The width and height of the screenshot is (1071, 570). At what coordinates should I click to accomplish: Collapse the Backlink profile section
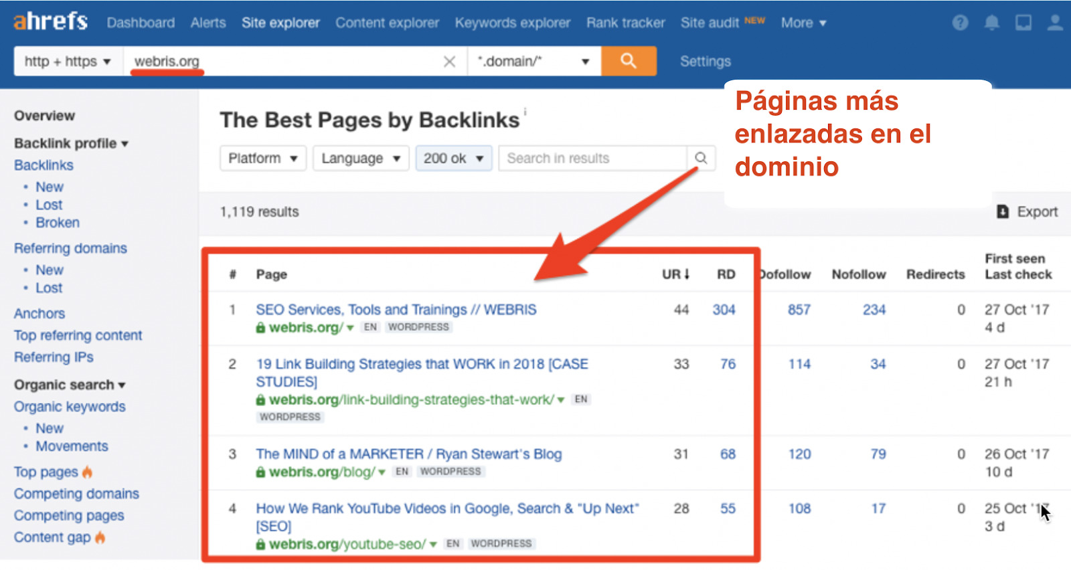(x=71, y=143)
